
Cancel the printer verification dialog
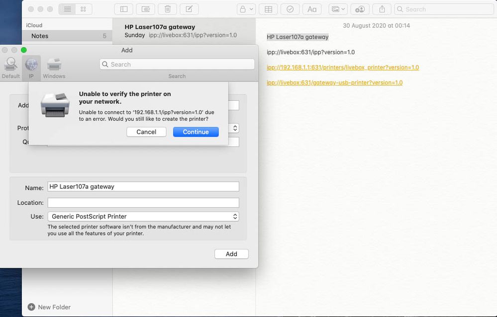point(146,132)
